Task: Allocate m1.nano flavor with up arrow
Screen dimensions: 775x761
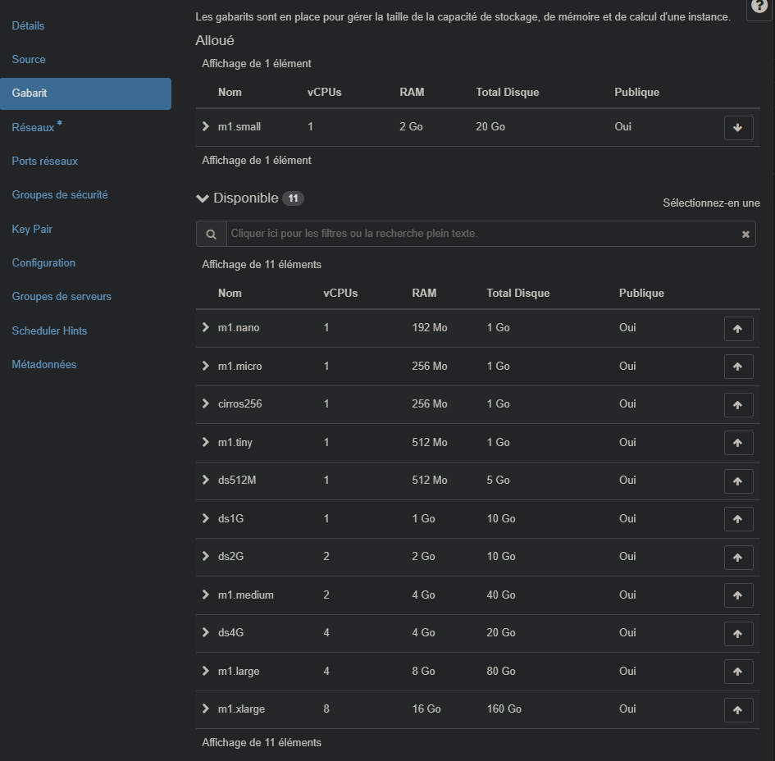Action: (738, 329)
